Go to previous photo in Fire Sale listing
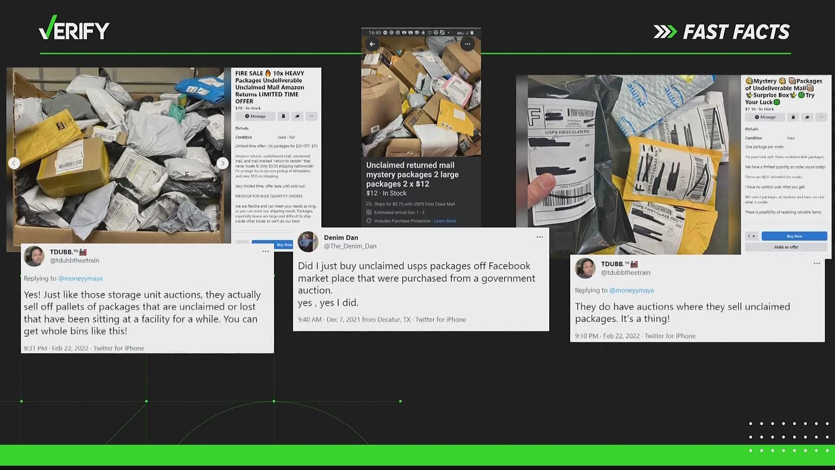Screen dimensions: 835x470 [x=14, y=163]
